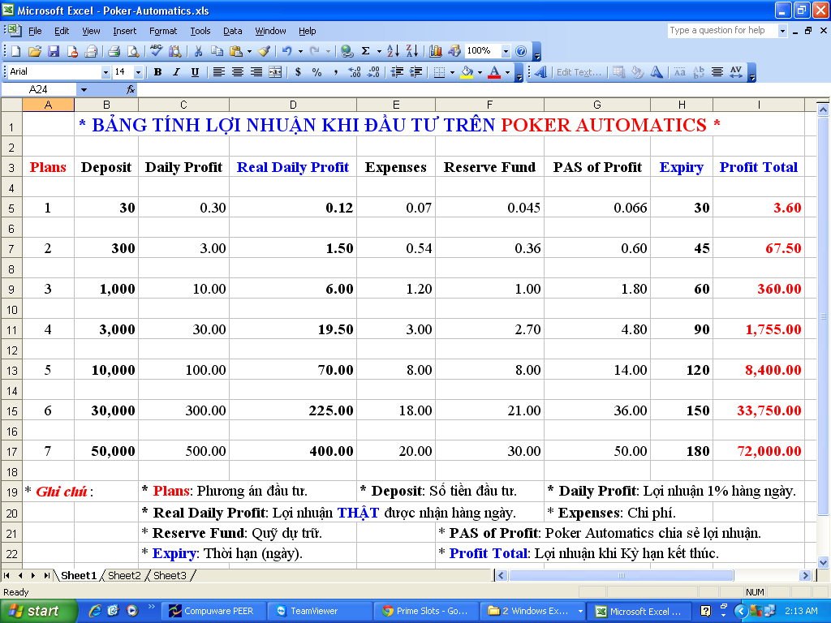
Task: Click the Type a question for help field
Action: tap(722, 31)
